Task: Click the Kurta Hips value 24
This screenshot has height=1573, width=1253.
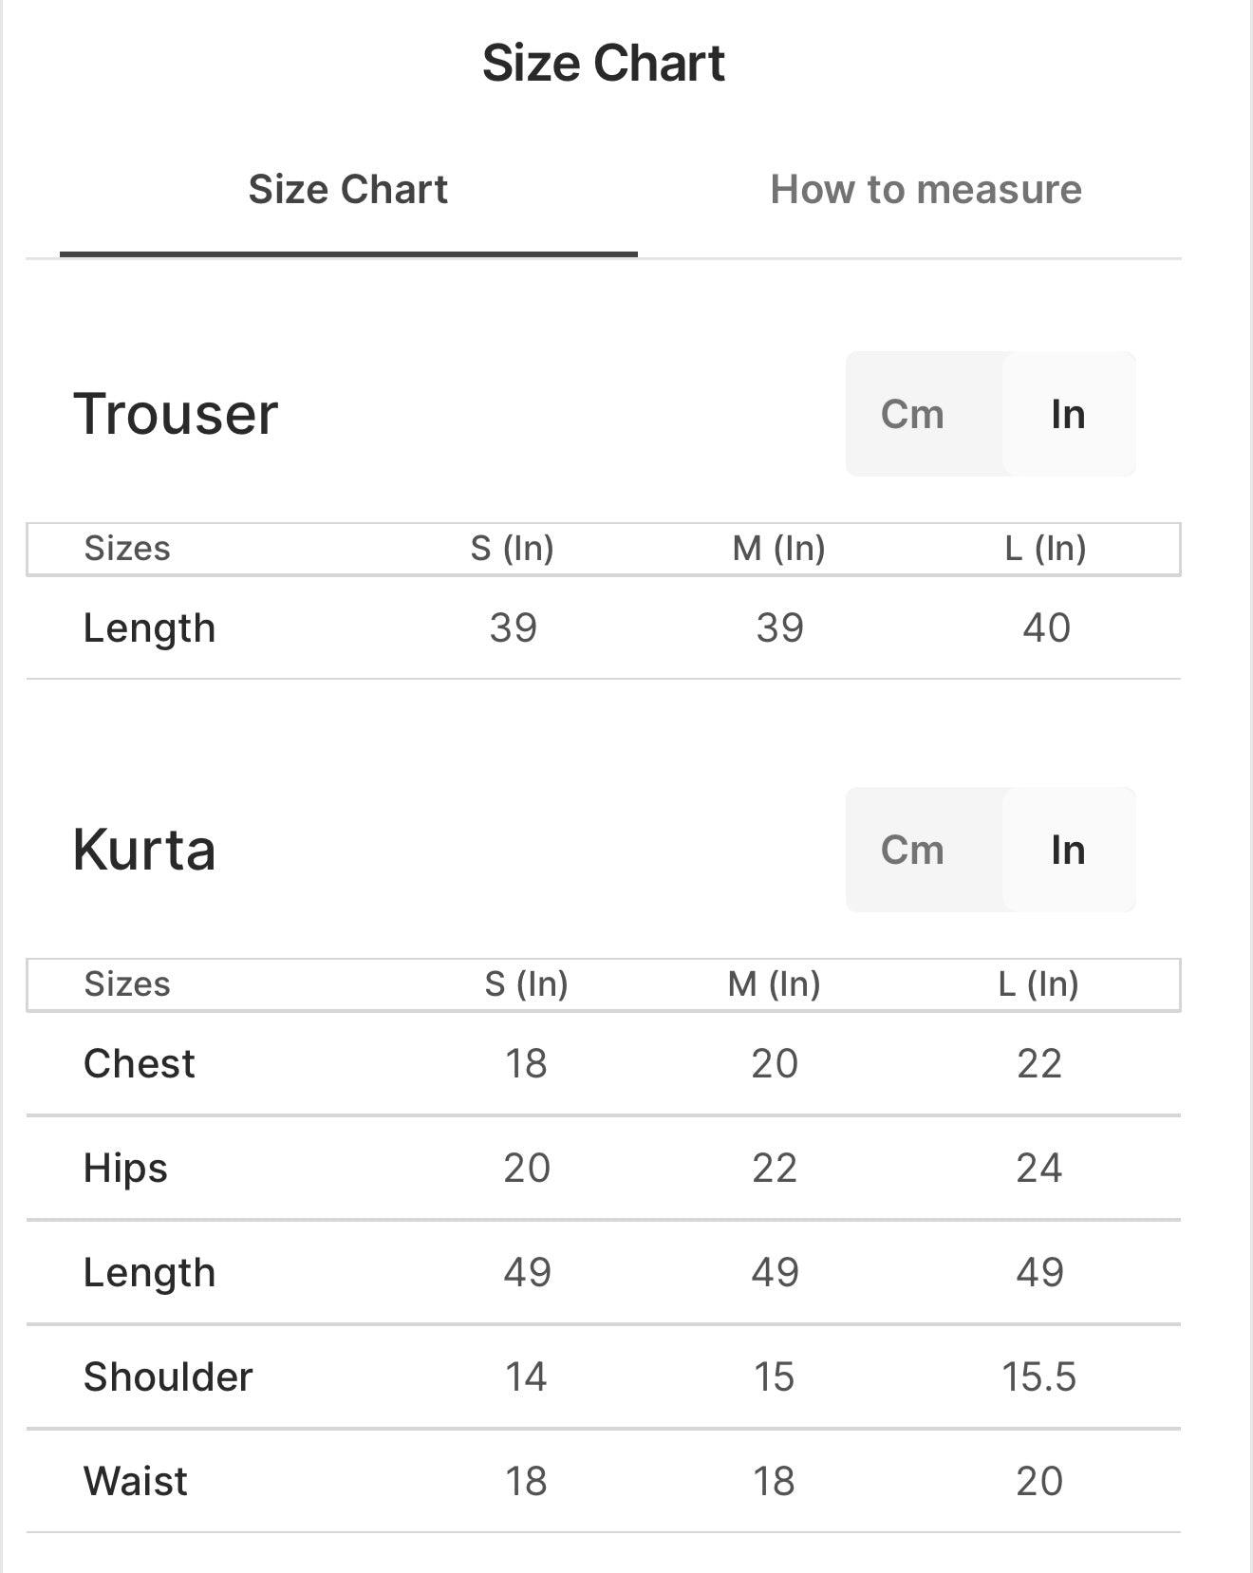Action: [x=1038, y=1168]
